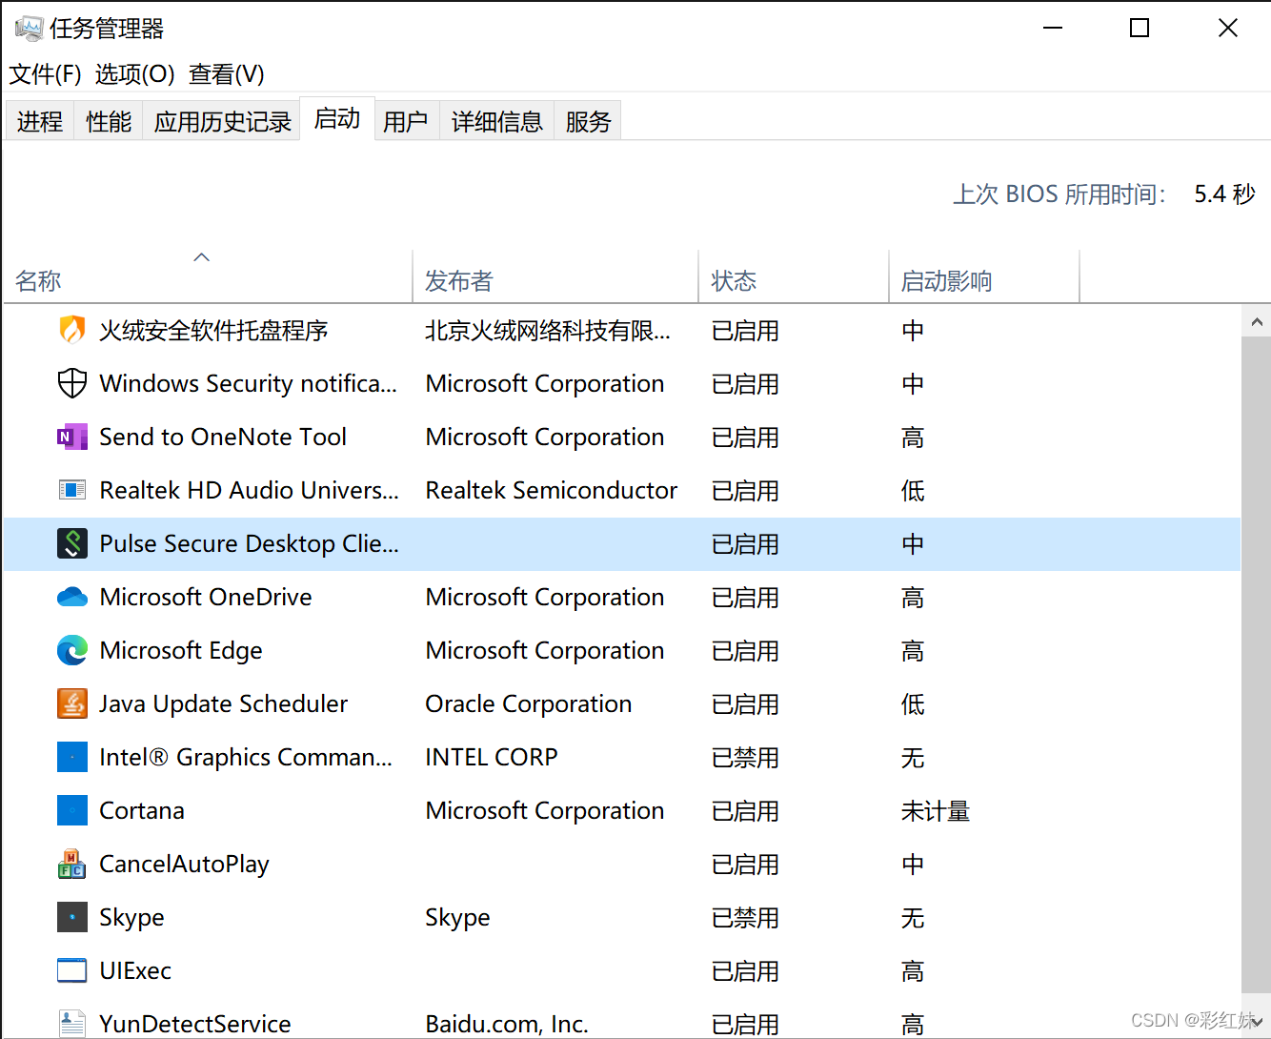Click 高 impact in Send to OneNote row
This screenshot has height=1039, width=1271.
(913, 438)
